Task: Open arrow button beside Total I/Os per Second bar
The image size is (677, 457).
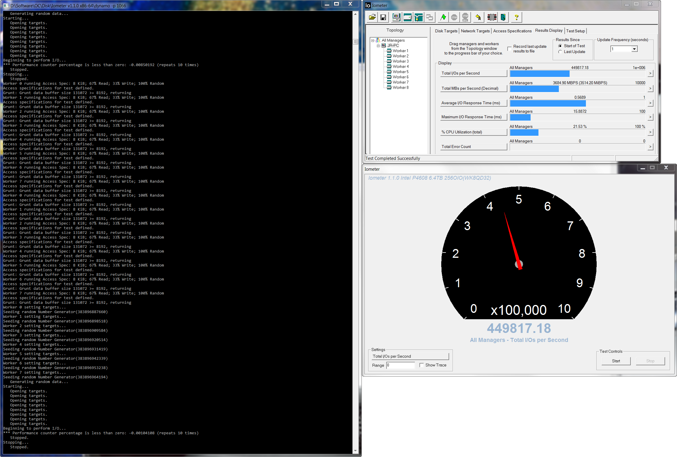Action: [650, 73]
